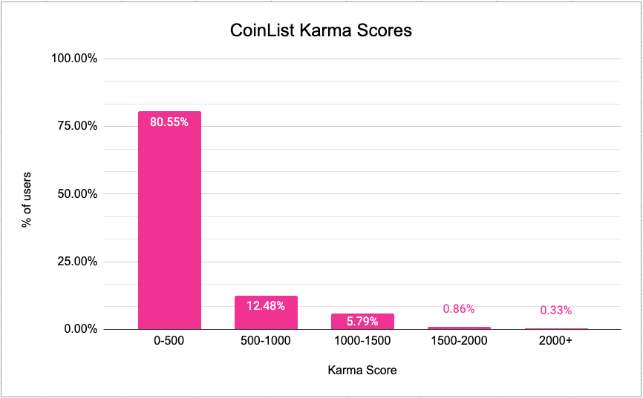Click the Karma Score axis title

point(362,371)
